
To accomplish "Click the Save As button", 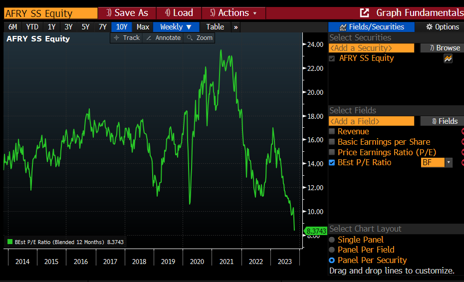I will [127, 13].
